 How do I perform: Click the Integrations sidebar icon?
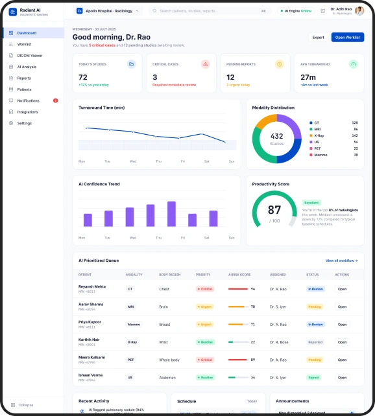11,112
